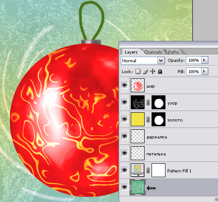Image resolution: width=218 pixels, height=202 pixels.
Task: Select layer named Pattern Fill 1
Action: pos(179,171)
